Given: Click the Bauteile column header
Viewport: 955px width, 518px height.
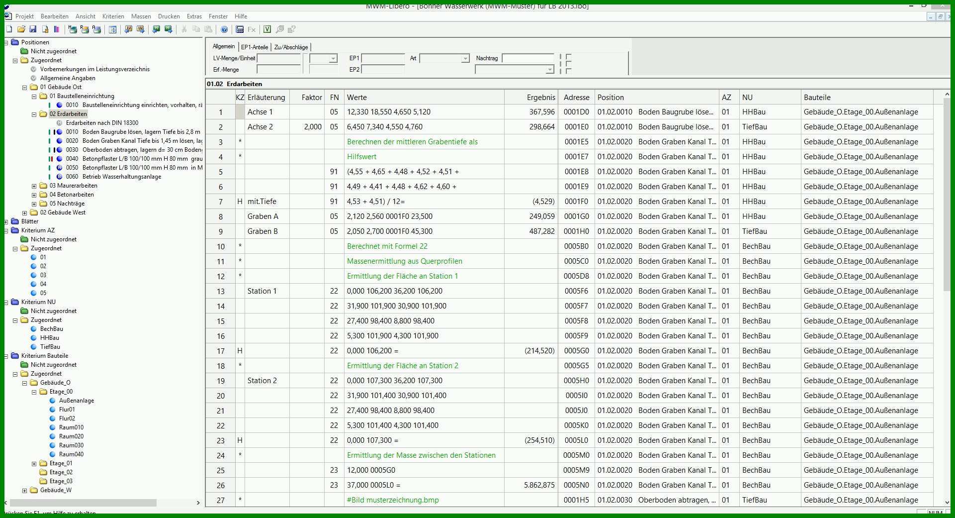Looking at the screenshot, I should click(x=867, y=98).
